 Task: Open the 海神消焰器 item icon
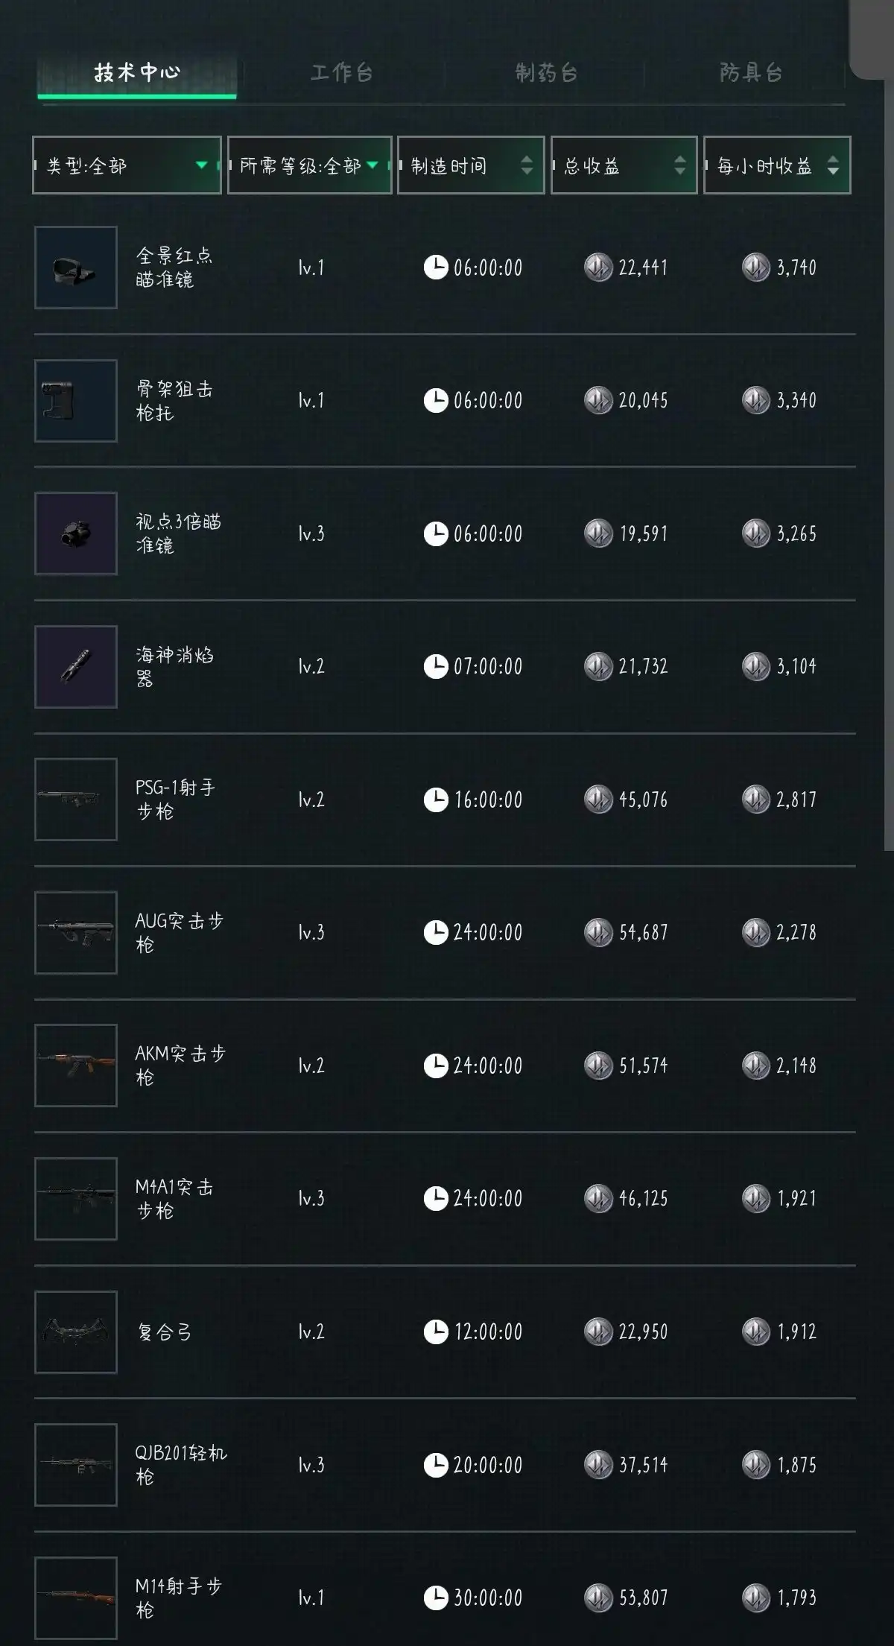(x=76, y=667)
